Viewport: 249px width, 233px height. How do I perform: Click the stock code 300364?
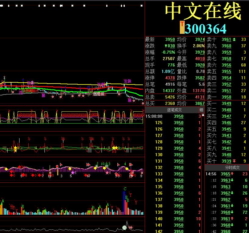click(205, 29)
